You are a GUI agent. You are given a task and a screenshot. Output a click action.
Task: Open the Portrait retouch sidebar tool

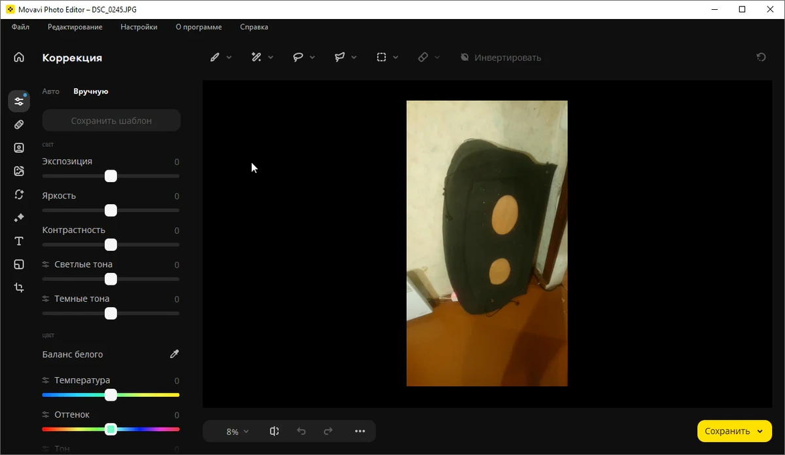pyautogui.click(x=19, y=148)
